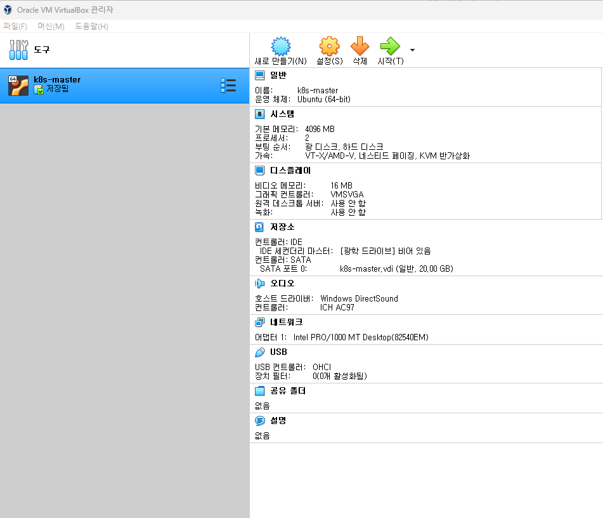
Task: Open Description via 설명 heading
Action: (278, 421)
